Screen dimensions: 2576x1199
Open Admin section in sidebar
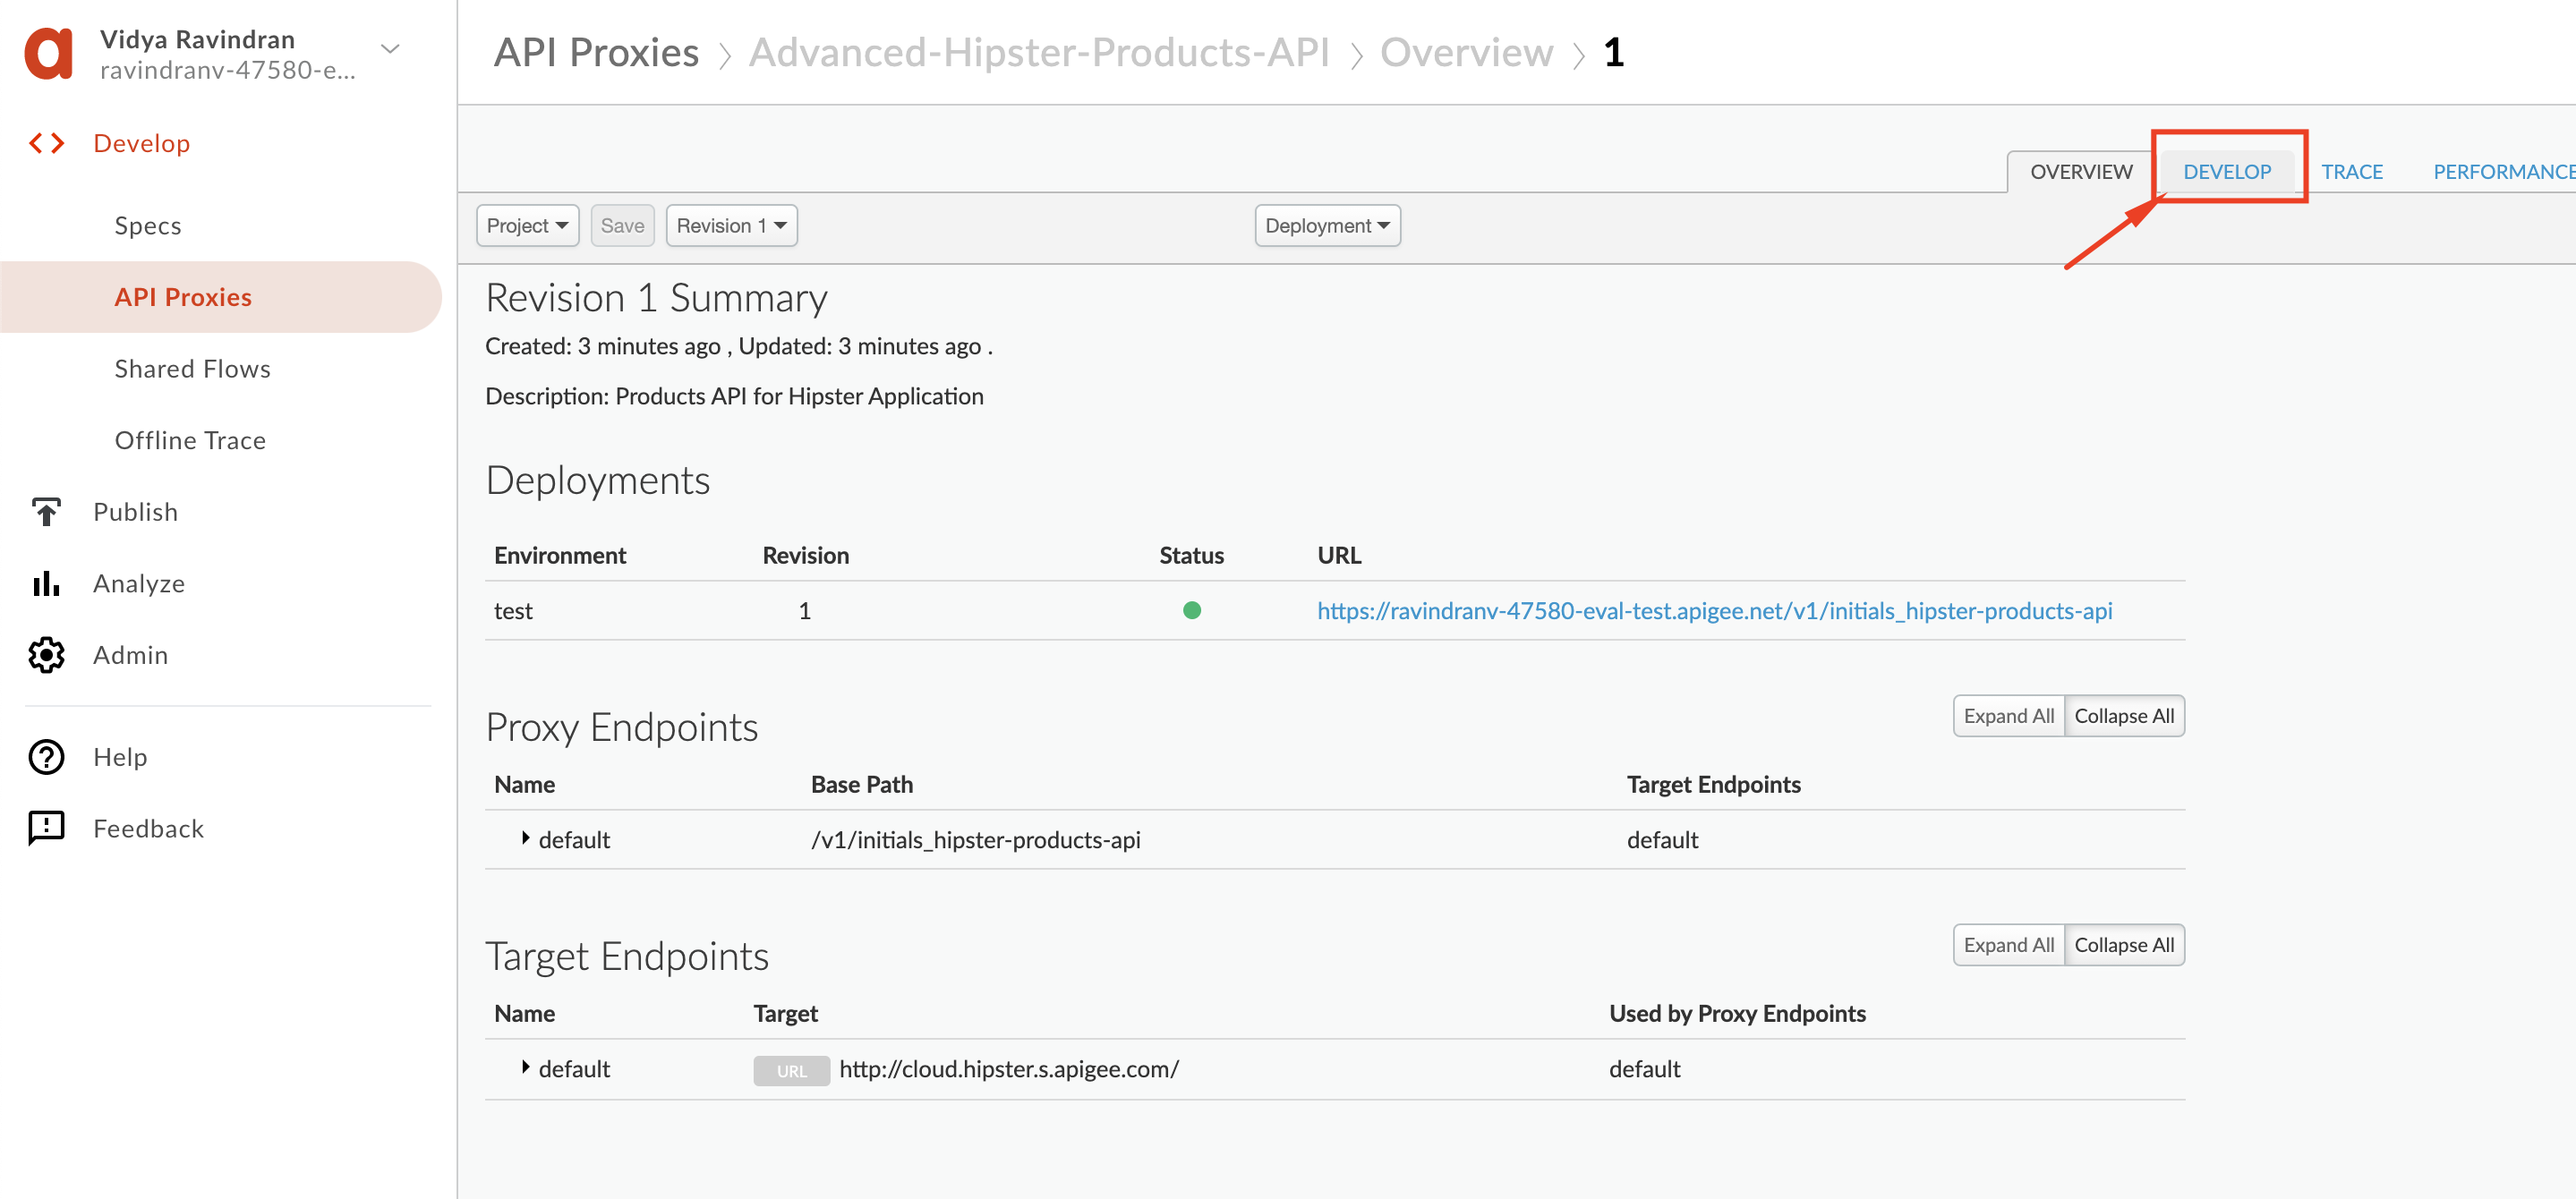point(130,655)
